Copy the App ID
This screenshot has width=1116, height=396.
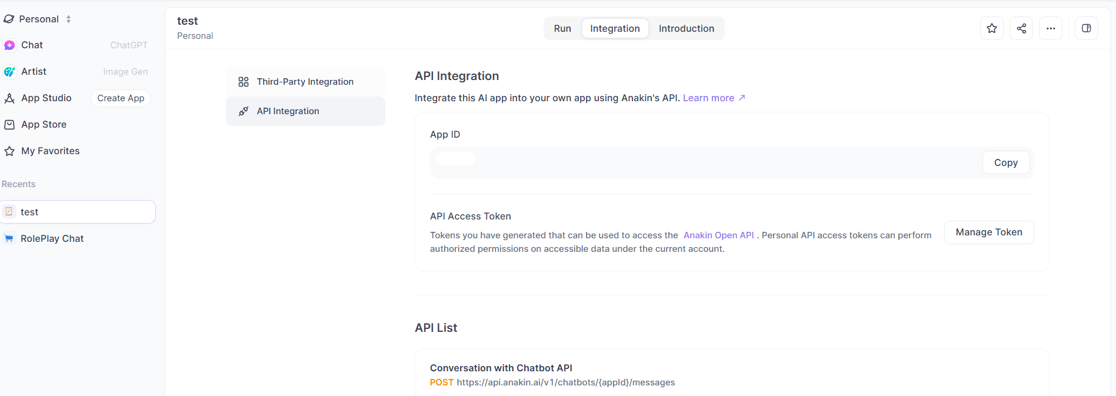[x=1005, y=163]
